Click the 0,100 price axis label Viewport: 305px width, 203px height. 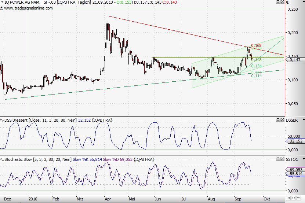click(293, 80)
